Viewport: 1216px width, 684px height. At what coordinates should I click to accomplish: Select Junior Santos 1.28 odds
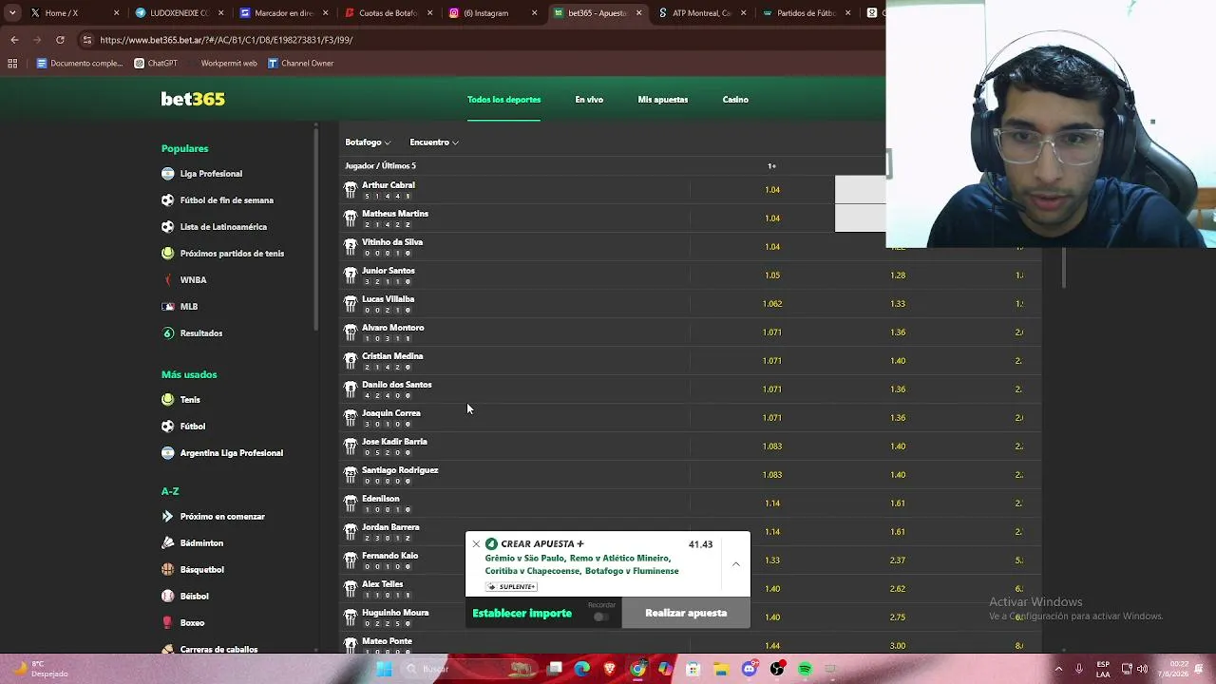point(898,275)
